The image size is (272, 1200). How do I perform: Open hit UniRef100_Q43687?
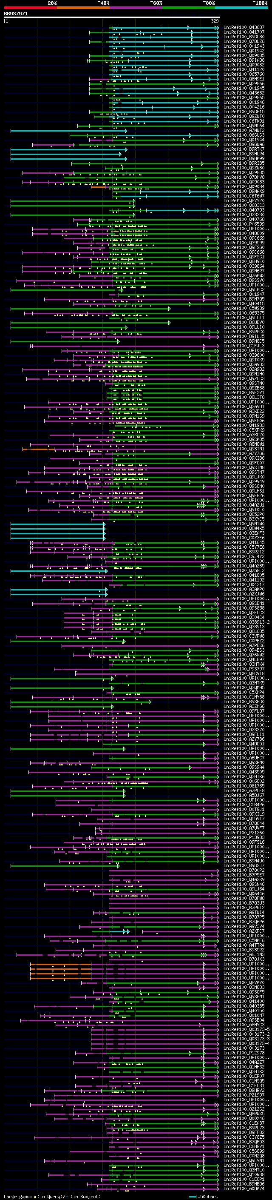(x=244, y=28)
